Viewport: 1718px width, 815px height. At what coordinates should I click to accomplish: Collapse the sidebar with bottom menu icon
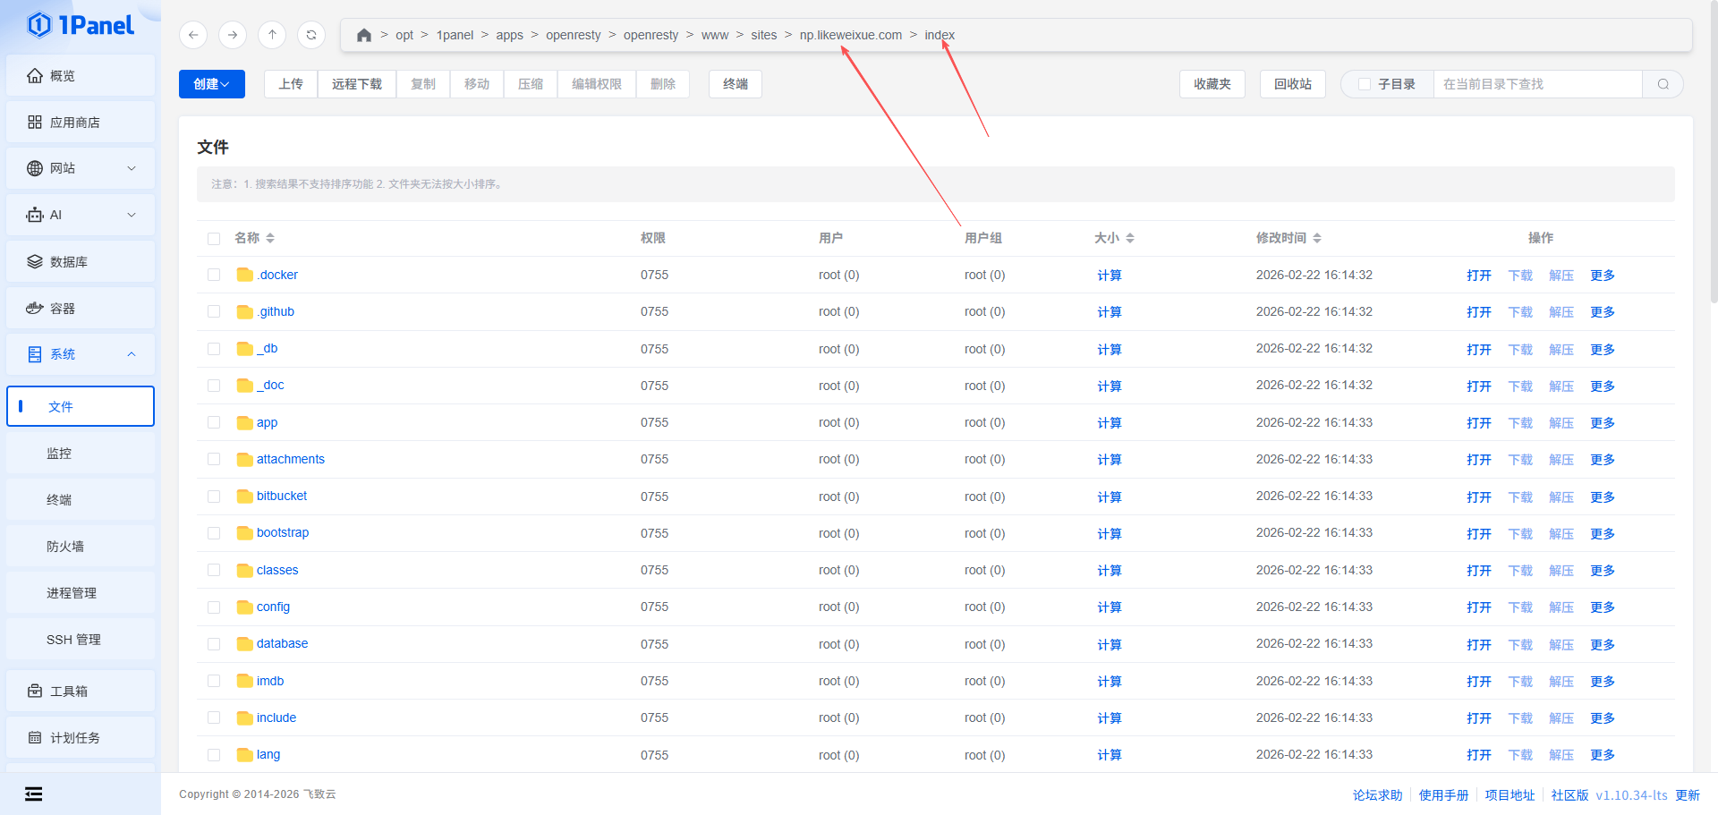coord(34,794)
